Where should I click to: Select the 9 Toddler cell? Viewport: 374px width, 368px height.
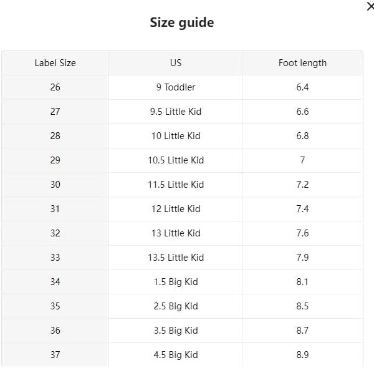point(176,87)
